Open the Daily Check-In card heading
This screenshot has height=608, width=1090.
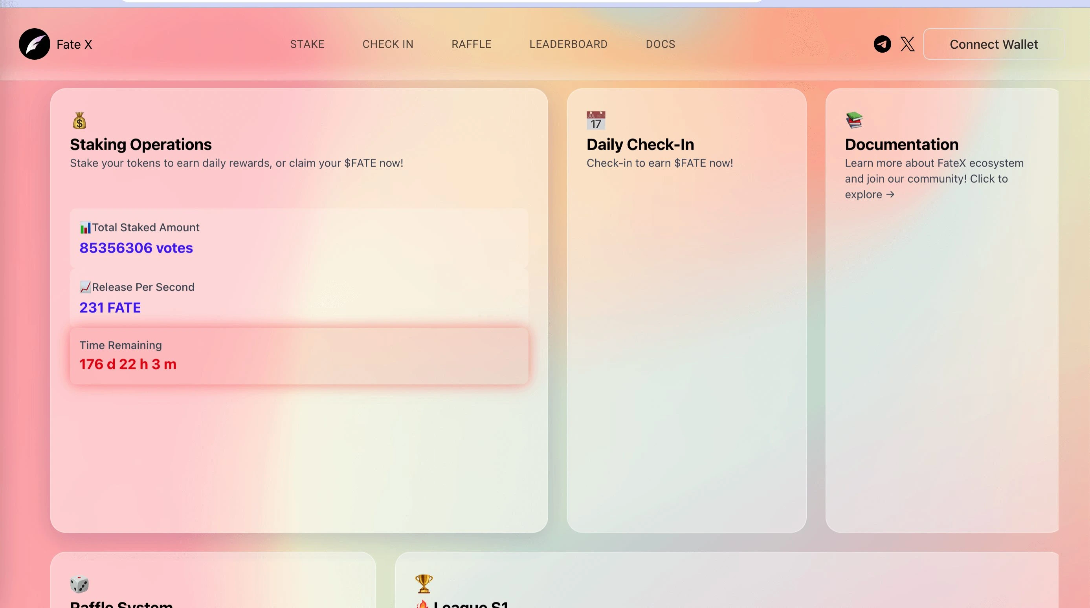(640, 145)
